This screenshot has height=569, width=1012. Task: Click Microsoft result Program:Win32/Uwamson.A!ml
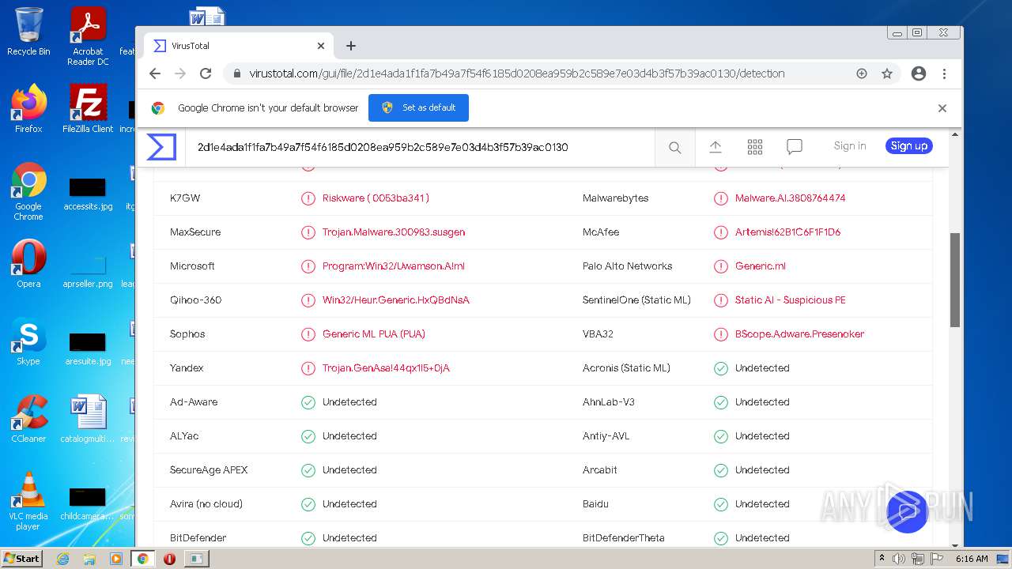click(394, 266)
